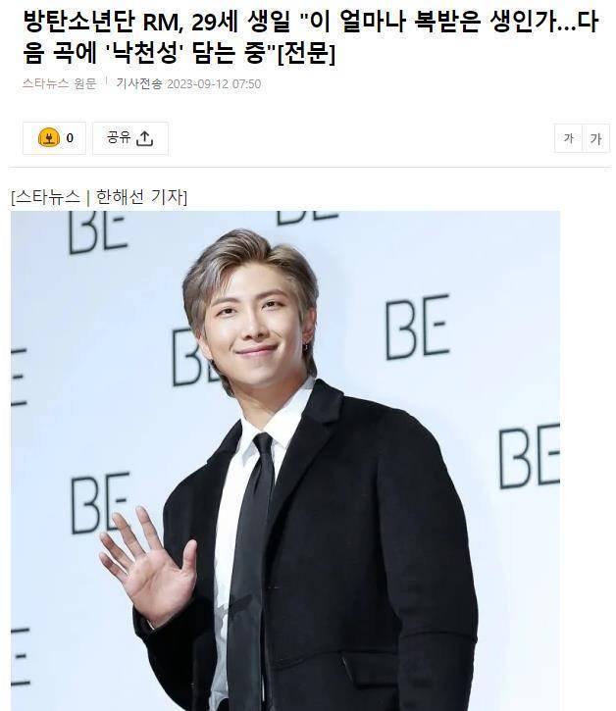Decrease text size with small 가 button
Screen dimensions: 616x711
click(568, 138)
